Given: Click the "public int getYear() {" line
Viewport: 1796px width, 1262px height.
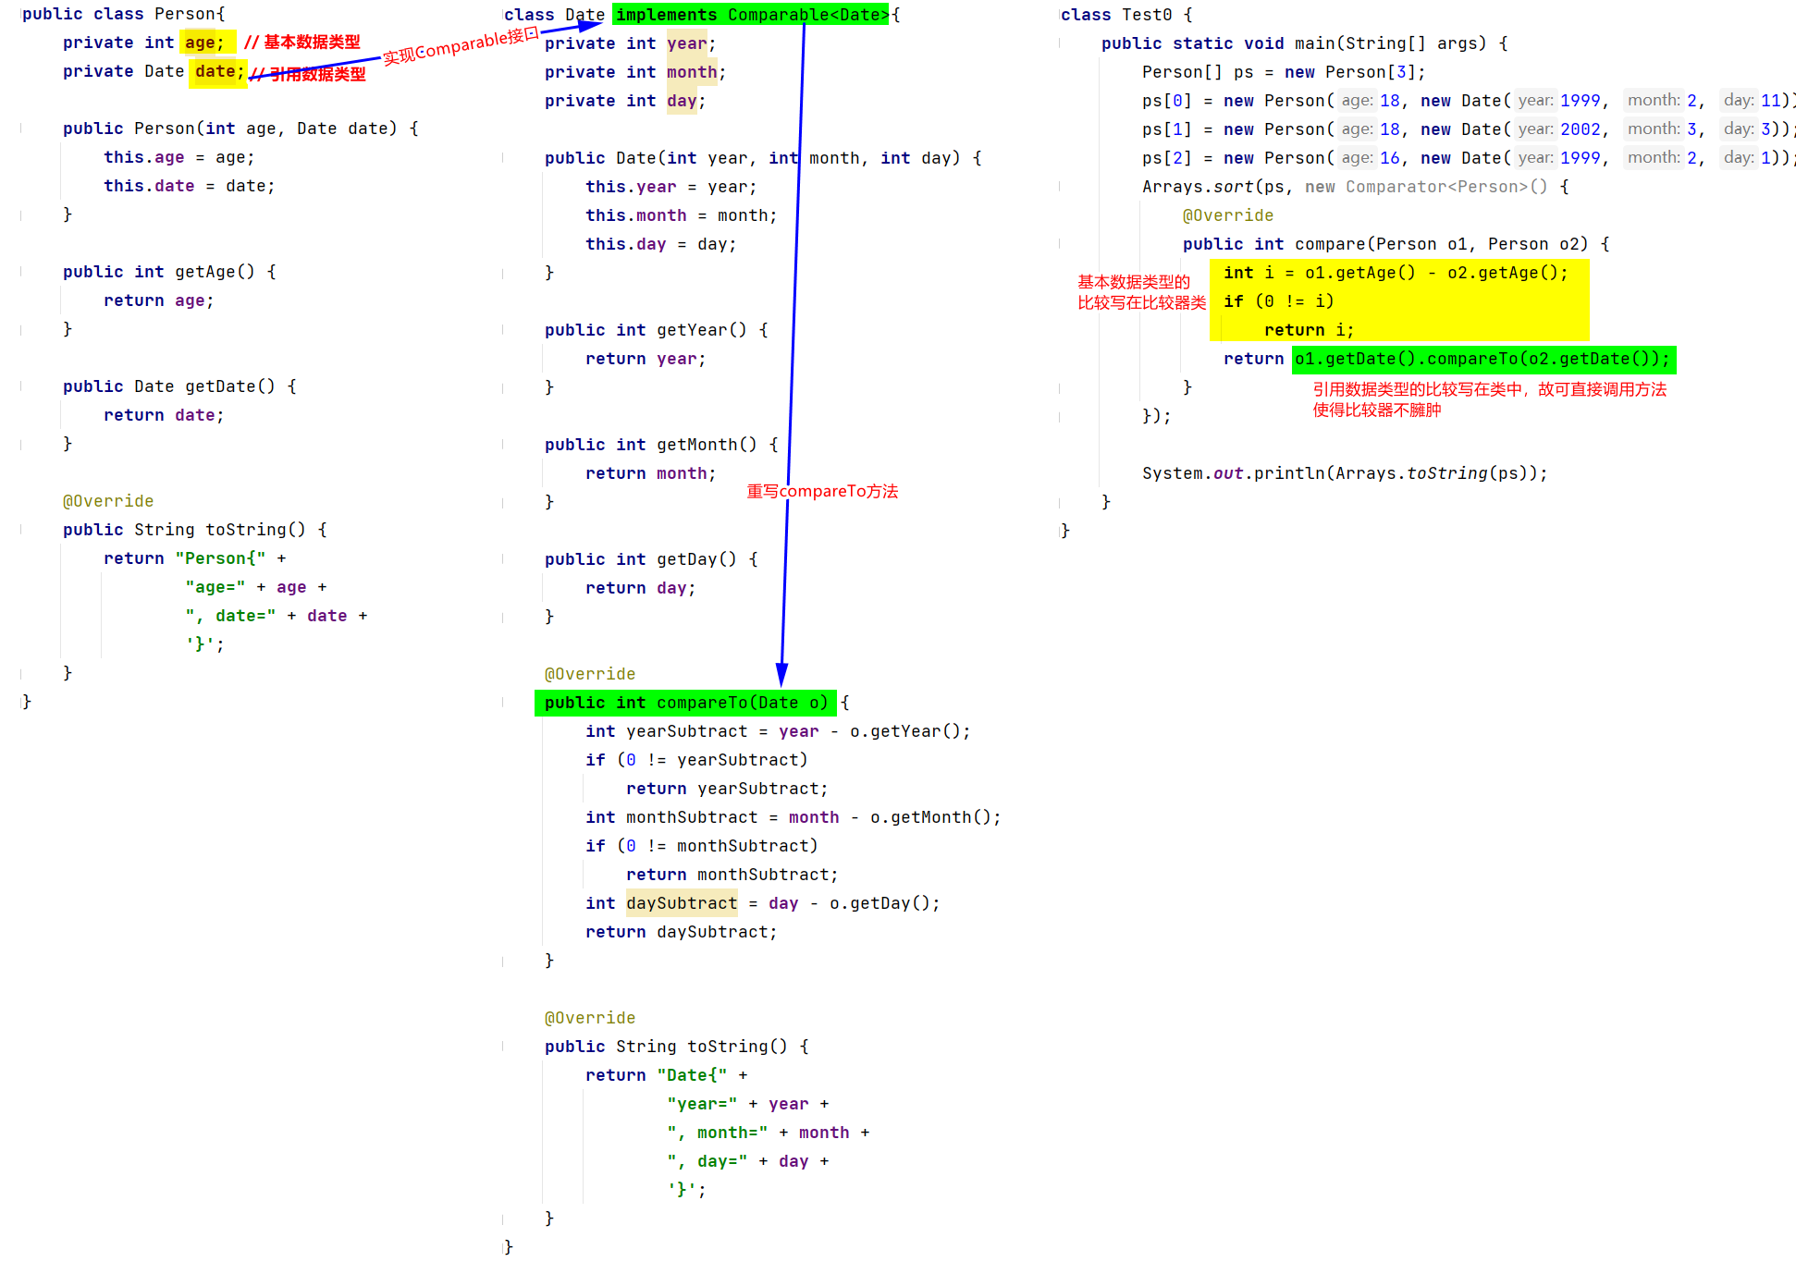Looking at the screenshot, I should (656, 330).
